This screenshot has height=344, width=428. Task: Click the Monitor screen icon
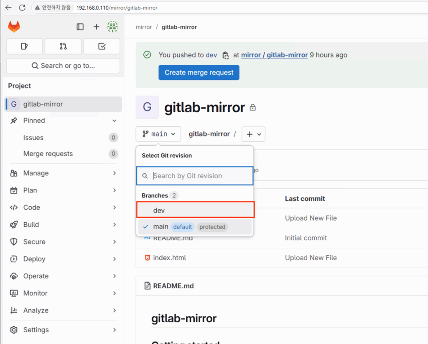[14, 293]
